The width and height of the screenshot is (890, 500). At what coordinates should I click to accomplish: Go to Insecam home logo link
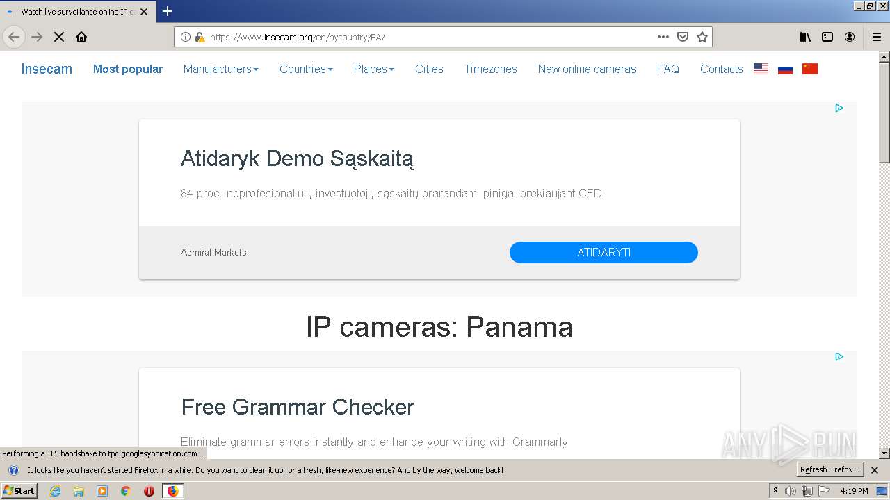tap(47, 69)
